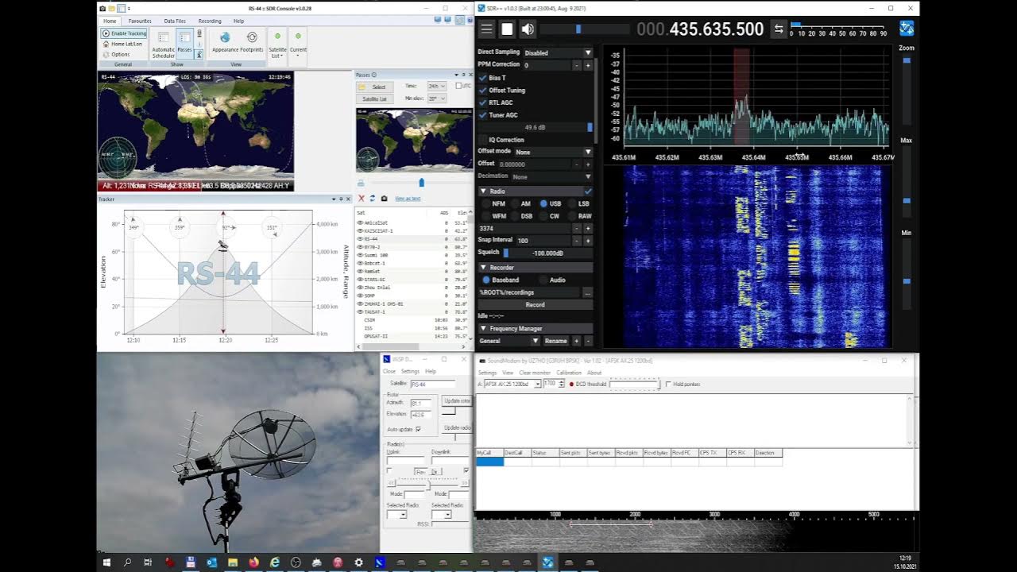Click Clear monitor in SoundModem menu

pyautogui.click(x=535, y=373)
